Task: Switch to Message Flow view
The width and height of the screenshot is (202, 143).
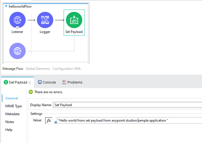Action: click(x=13, y=69)
